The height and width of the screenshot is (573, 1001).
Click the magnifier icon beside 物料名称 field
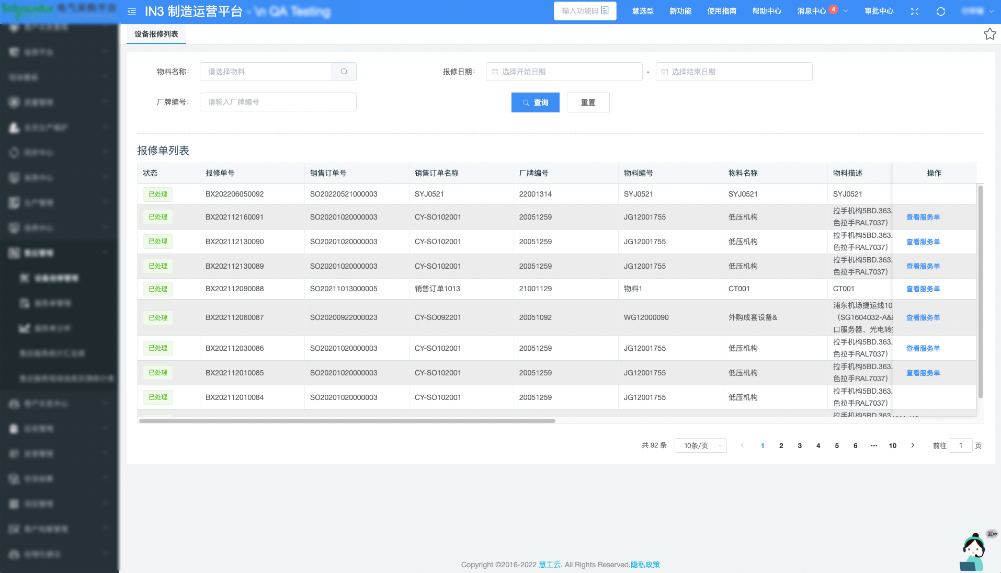click(344, 72)
